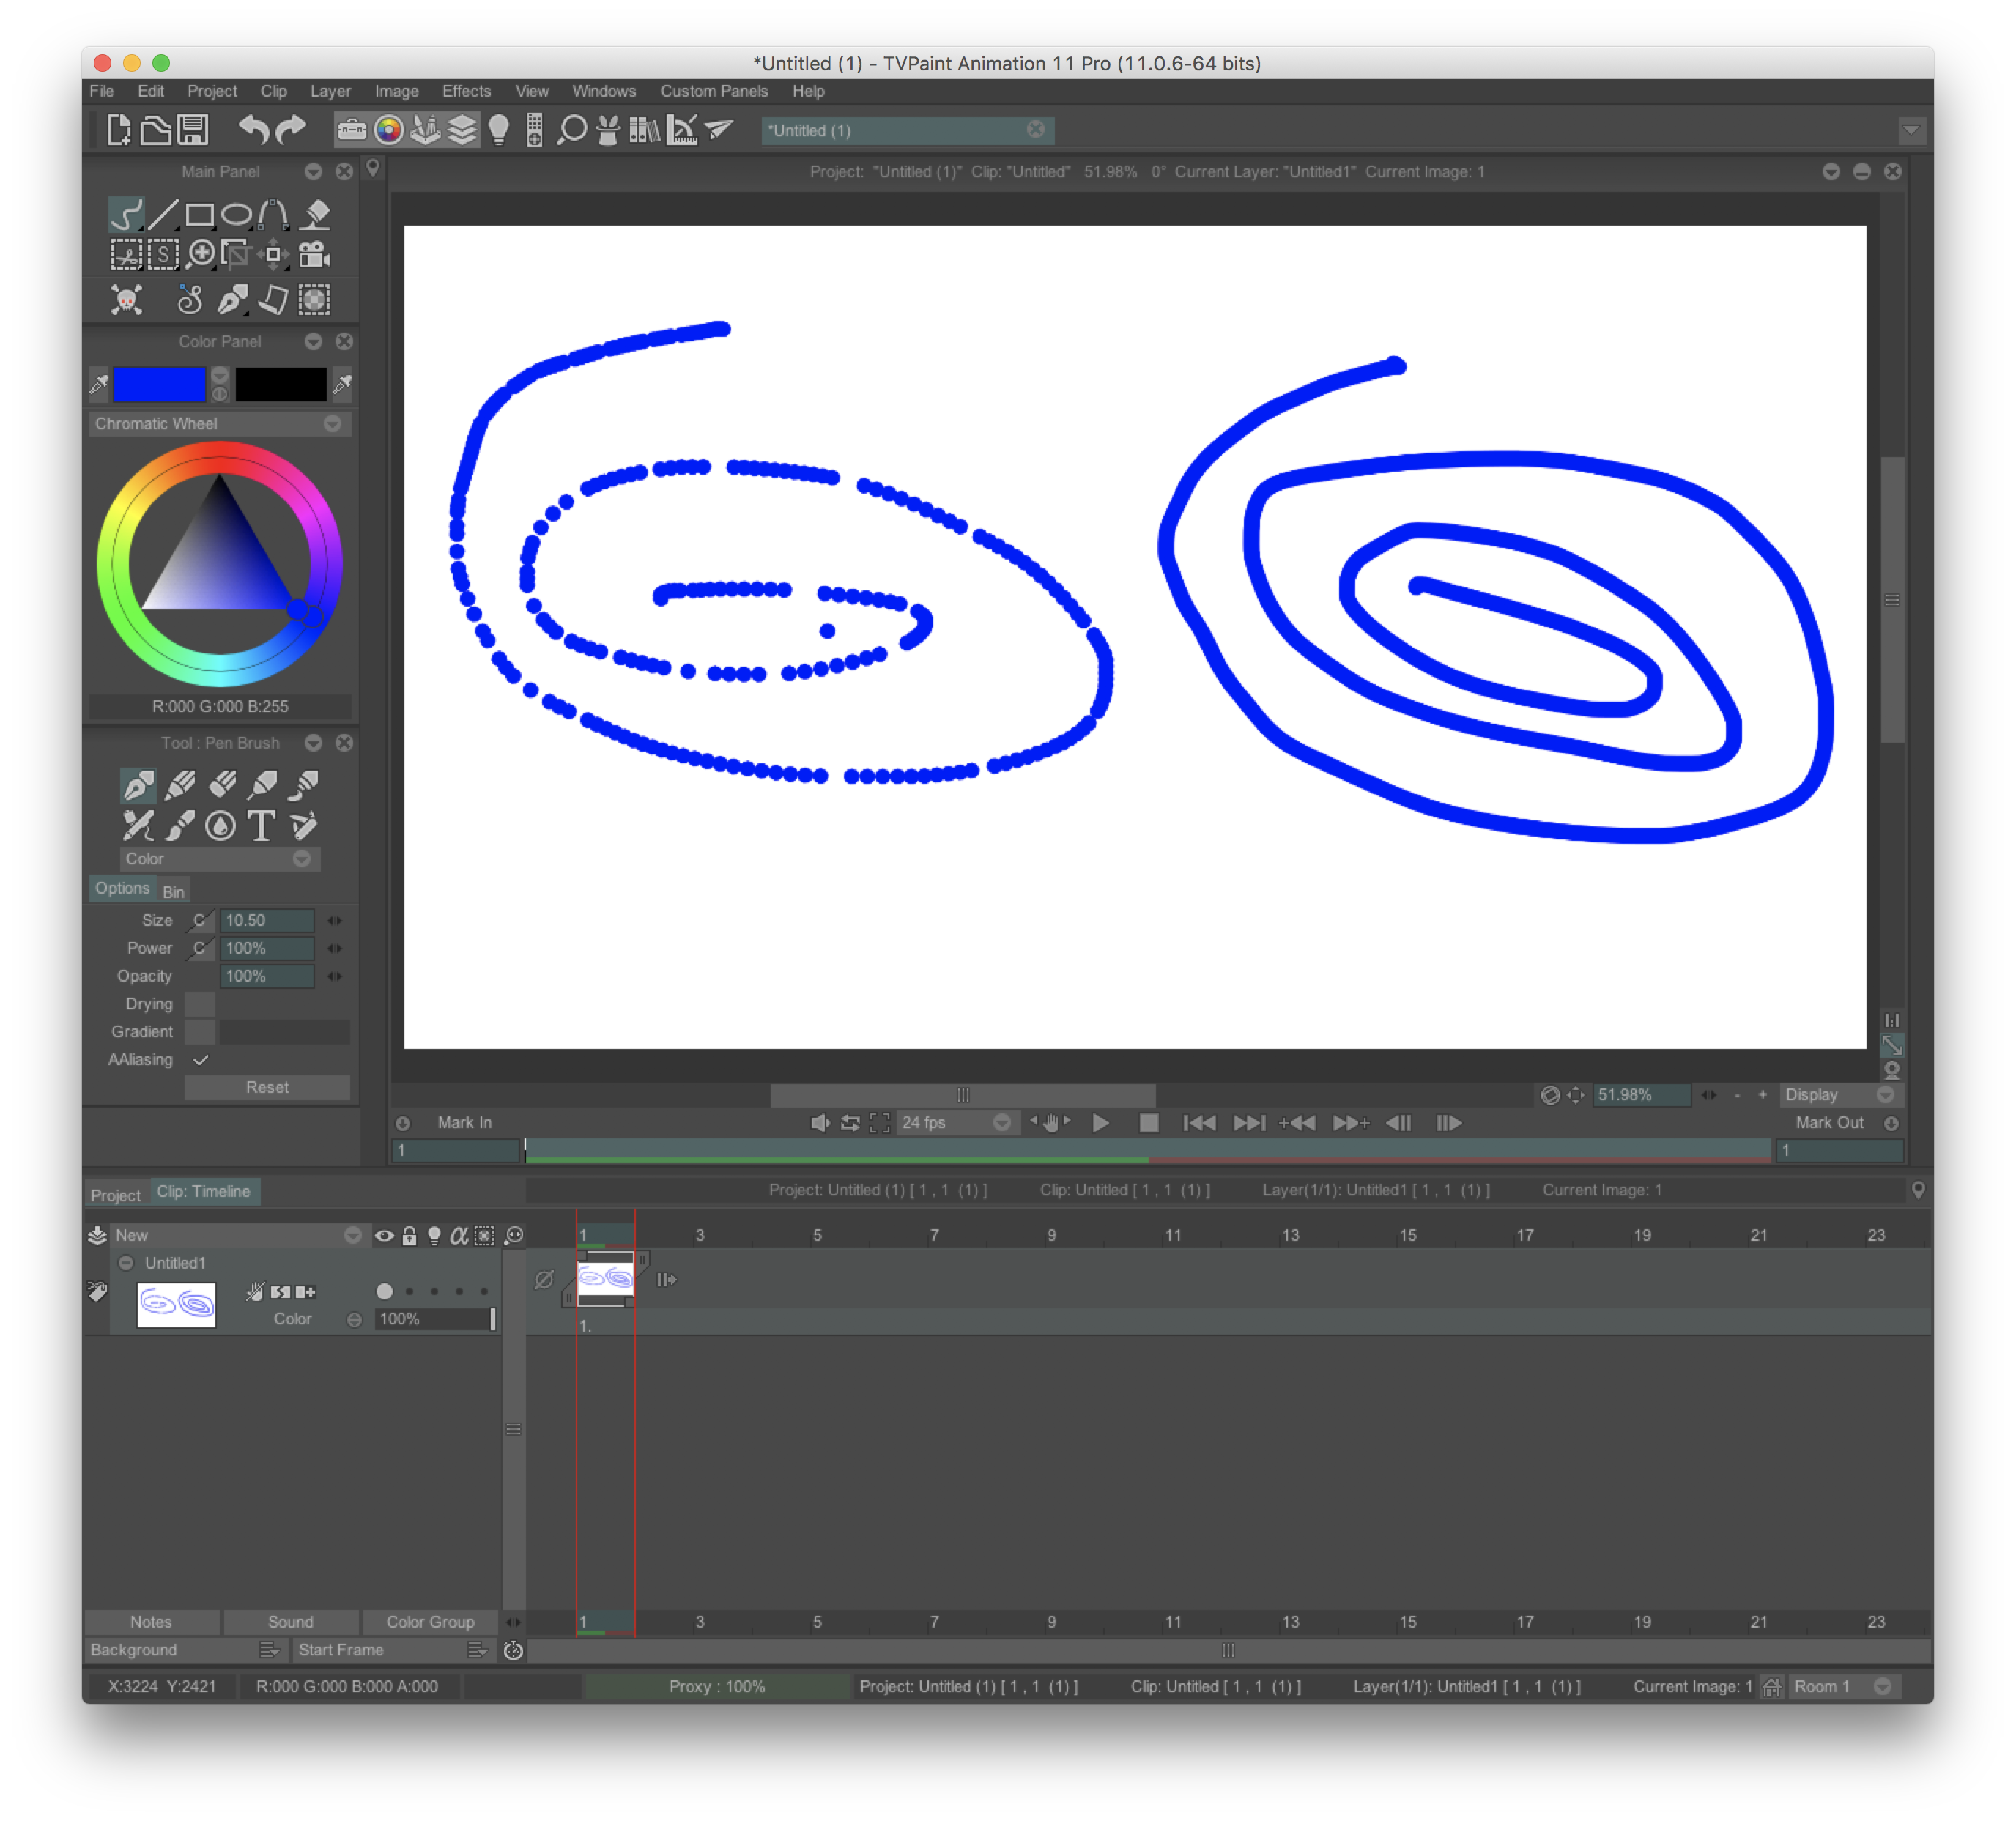The height and width of the screenshot is (1821, 2016).
Task: Open the Main Panel options arrow
Action: point(313,172)
